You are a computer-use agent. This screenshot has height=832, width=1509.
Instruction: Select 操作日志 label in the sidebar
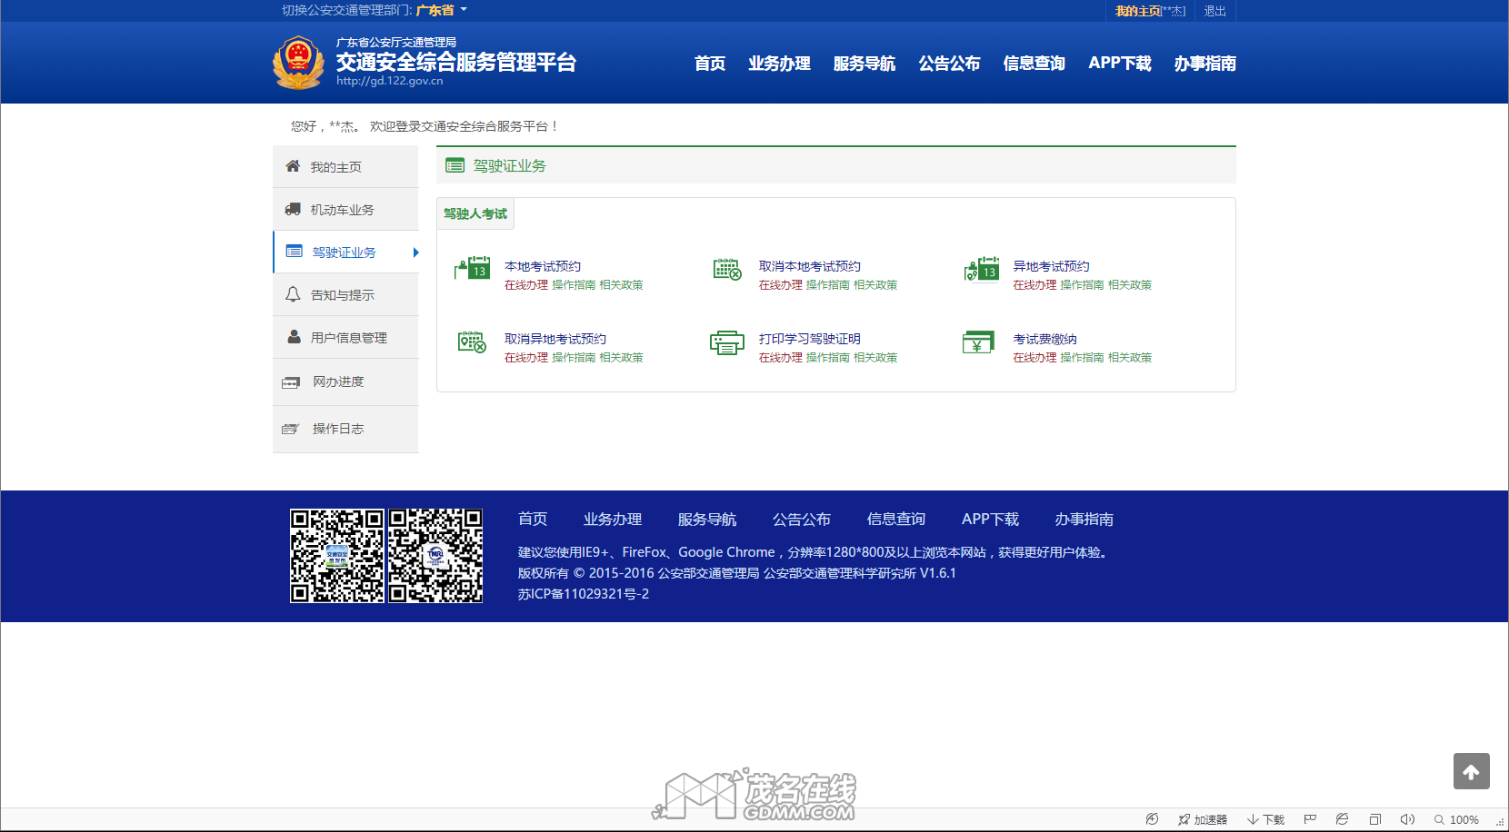338,429
